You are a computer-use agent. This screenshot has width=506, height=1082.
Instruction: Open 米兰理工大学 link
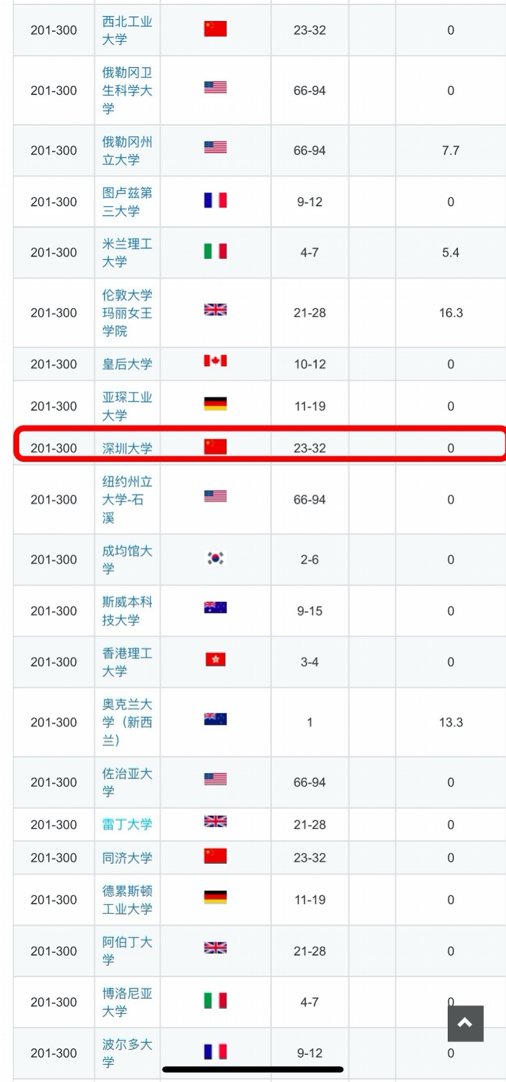[127, 252]
